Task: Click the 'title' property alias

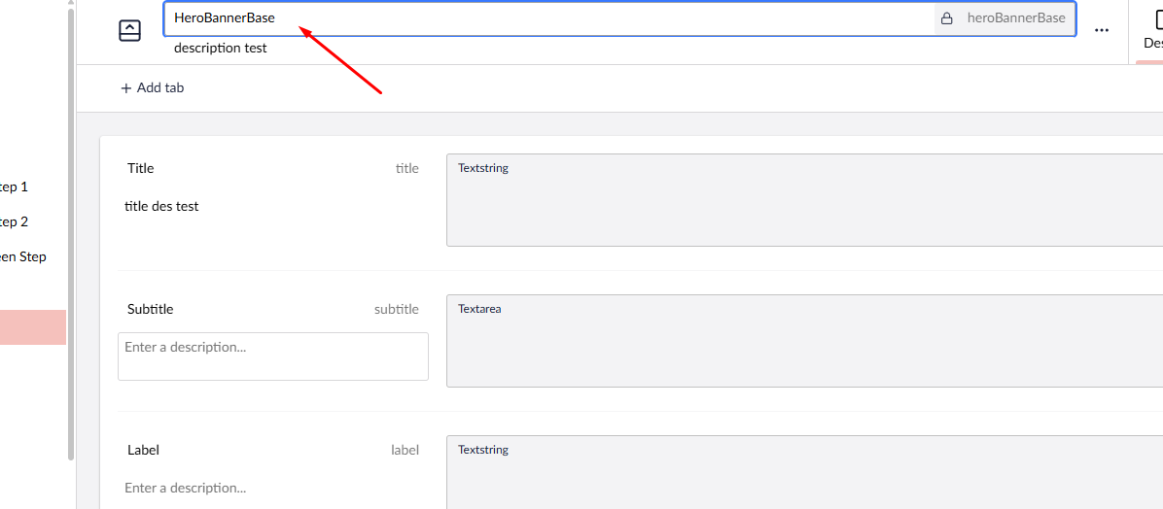Action: (x=406, y=169)
